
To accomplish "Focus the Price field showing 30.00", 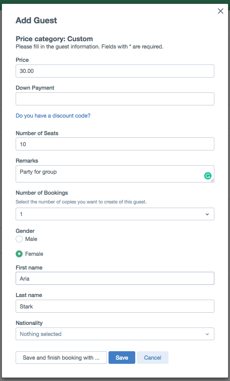I will 115,71.
